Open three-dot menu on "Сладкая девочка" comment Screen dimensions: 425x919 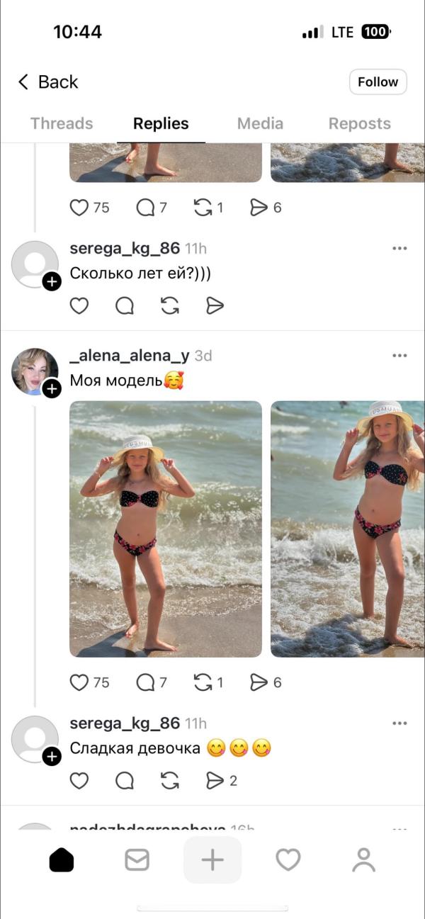[399, 723]
